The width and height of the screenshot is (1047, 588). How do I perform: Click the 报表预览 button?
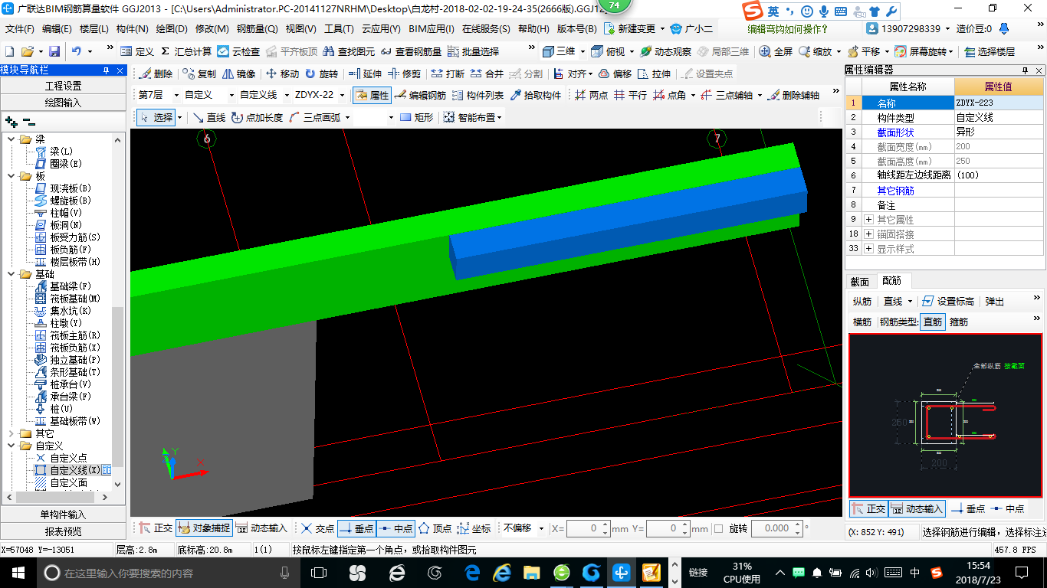click(63, 531)
